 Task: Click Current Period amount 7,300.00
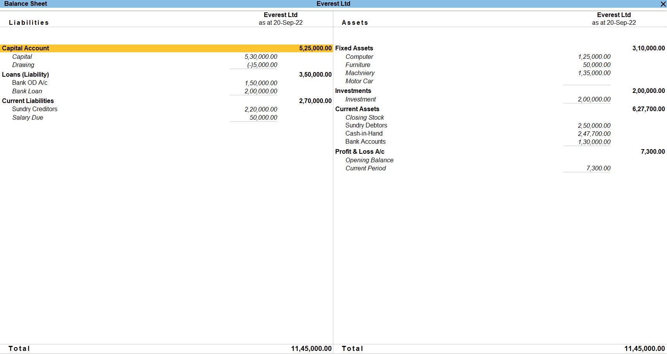pyautogui.click(x=598, y=168)
